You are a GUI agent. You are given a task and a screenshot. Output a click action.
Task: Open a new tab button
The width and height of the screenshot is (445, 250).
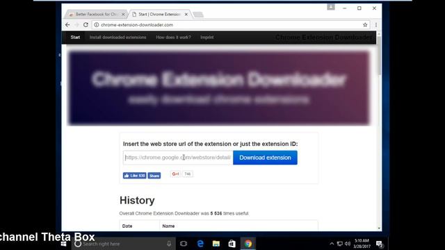[x=198, y=15]
